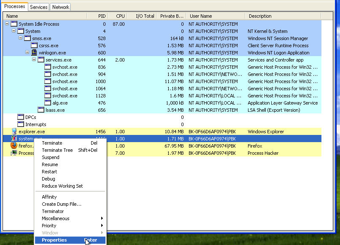
Task: Sort by Description column header
Action: [x=283, y=16]
